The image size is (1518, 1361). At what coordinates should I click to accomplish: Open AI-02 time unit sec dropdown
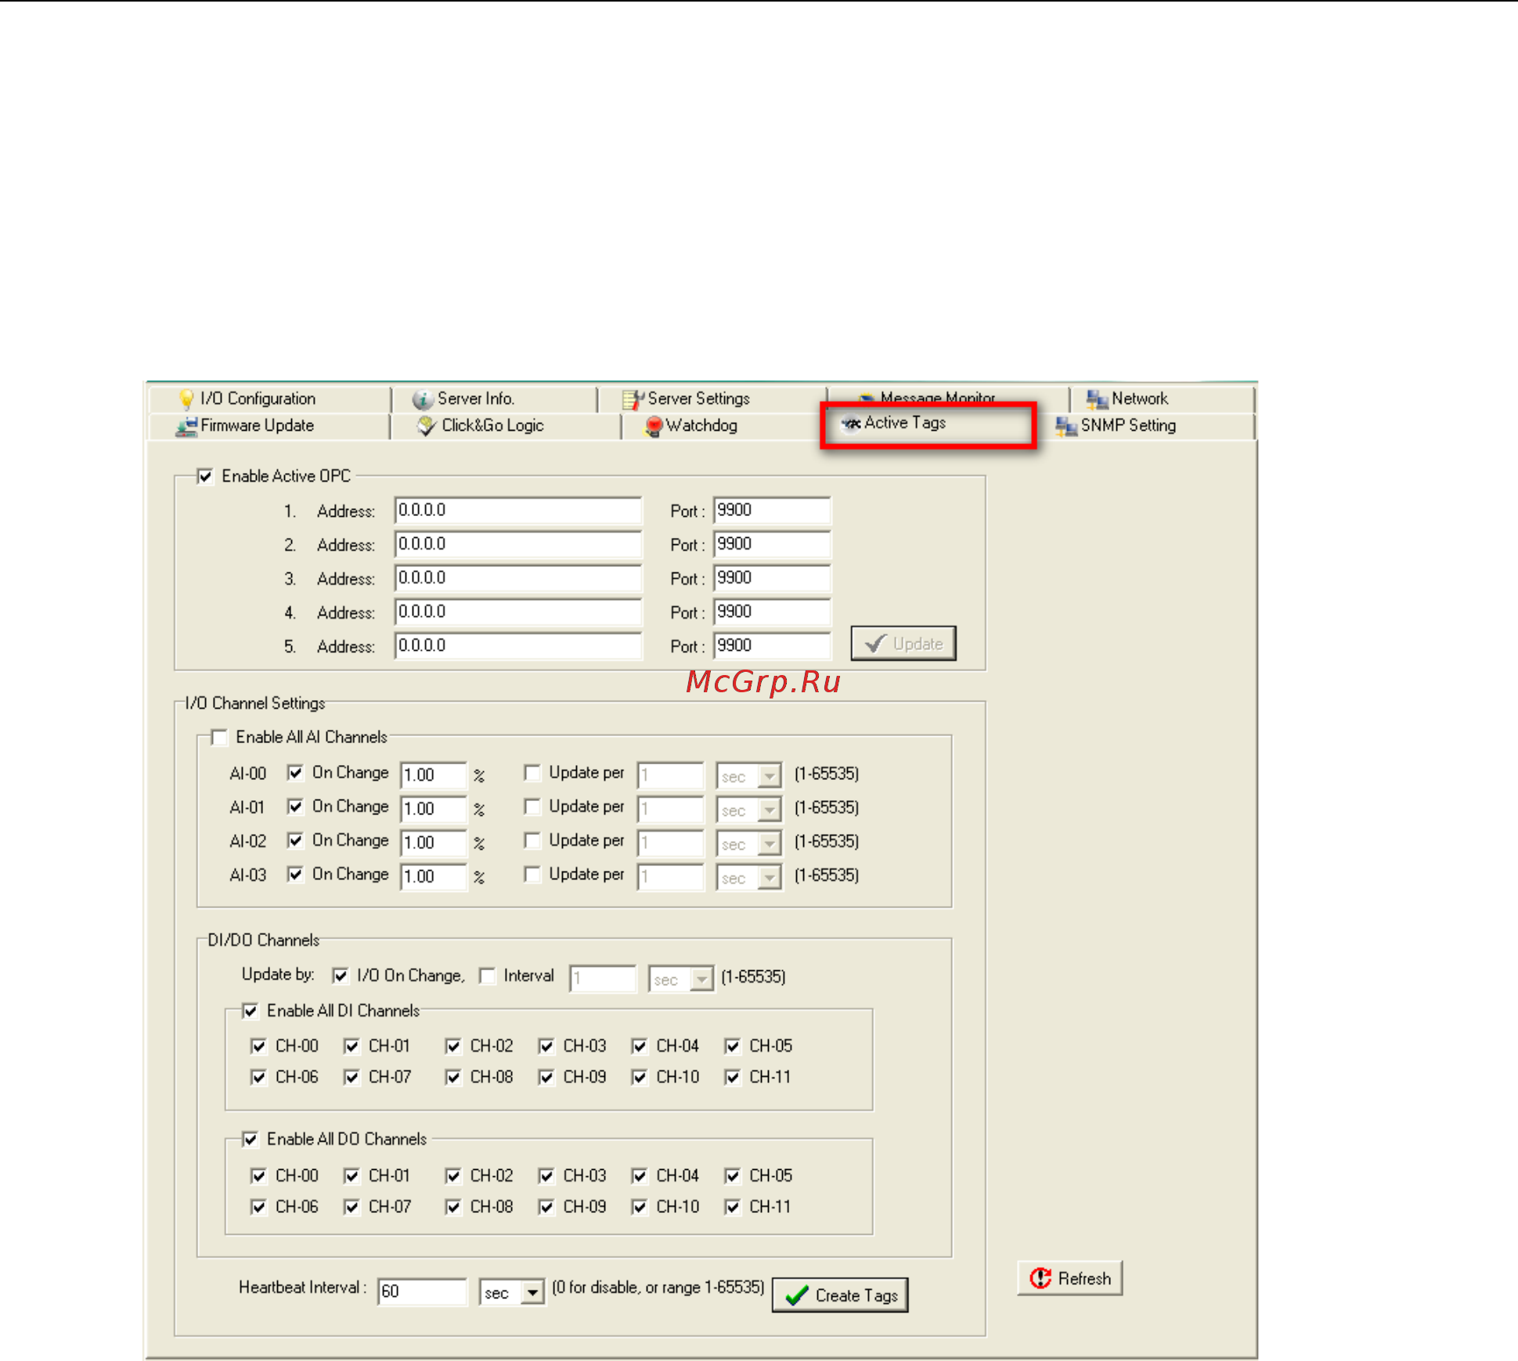770,843
